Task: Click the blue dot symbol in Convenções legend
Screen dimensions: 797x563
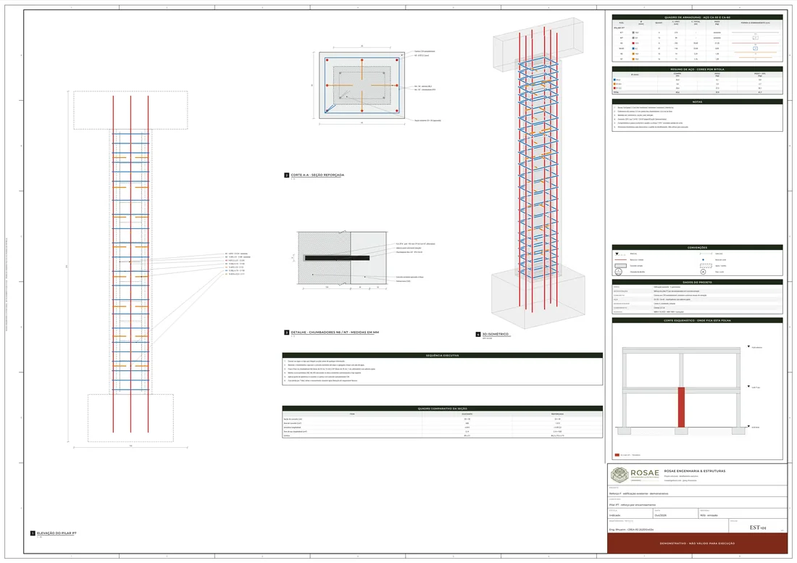Action: [x=703, y=259]
